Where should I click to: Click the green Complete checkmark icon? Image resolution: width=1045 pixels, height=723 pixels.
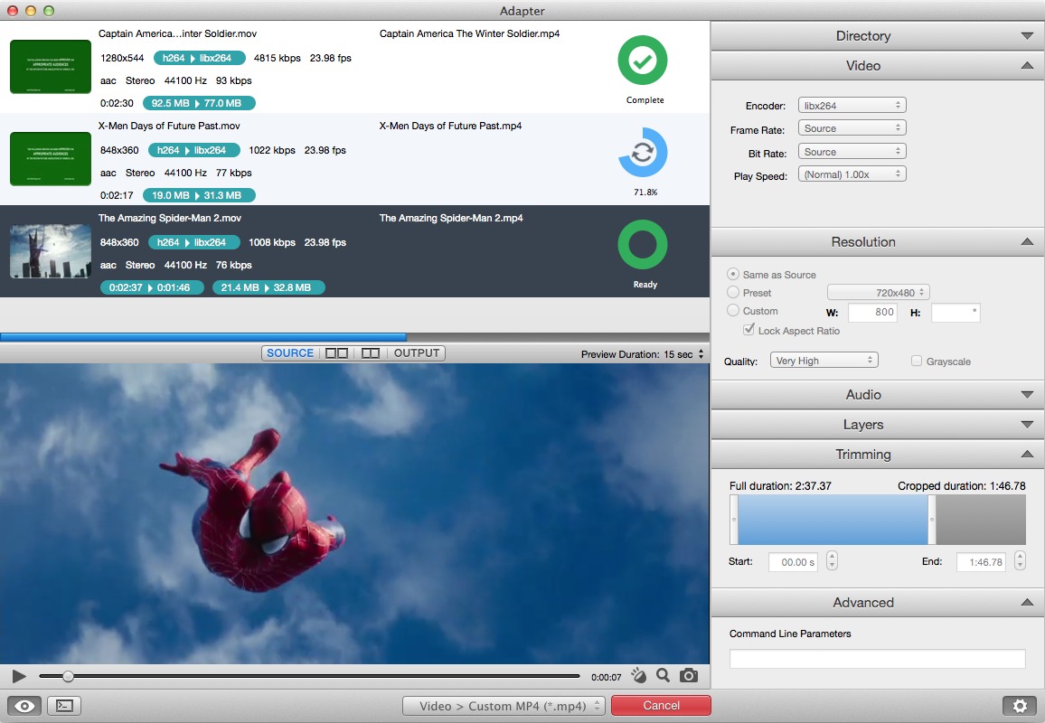(642, 61)
